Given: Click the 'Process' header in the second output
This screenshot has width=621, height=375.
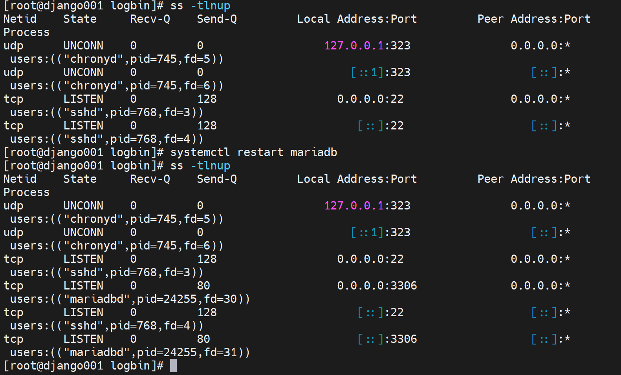Looking at the screenshot, I should [26, 192].
